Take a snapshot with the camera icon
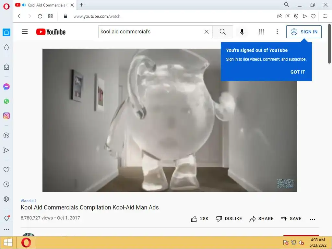The image size is (332, 249). pos(288,16)
